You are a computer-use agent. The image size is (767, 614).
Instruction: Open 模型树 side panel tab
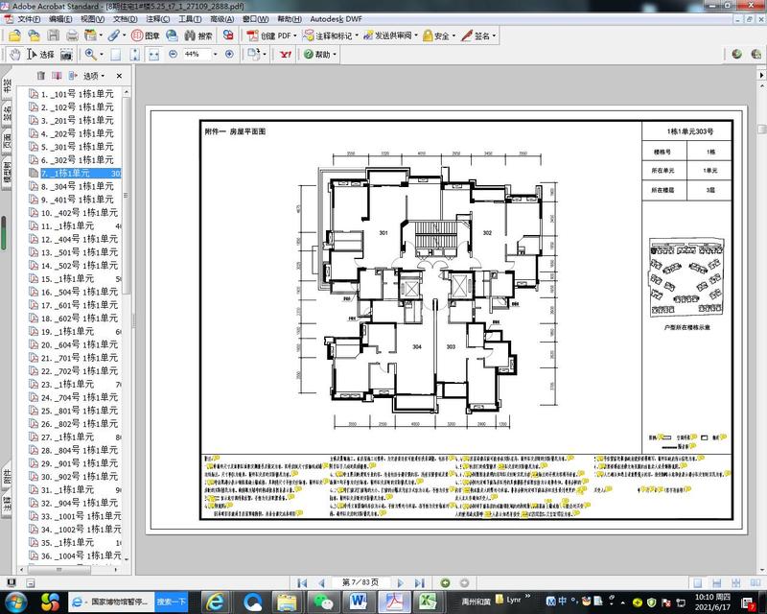click(7, 172)
